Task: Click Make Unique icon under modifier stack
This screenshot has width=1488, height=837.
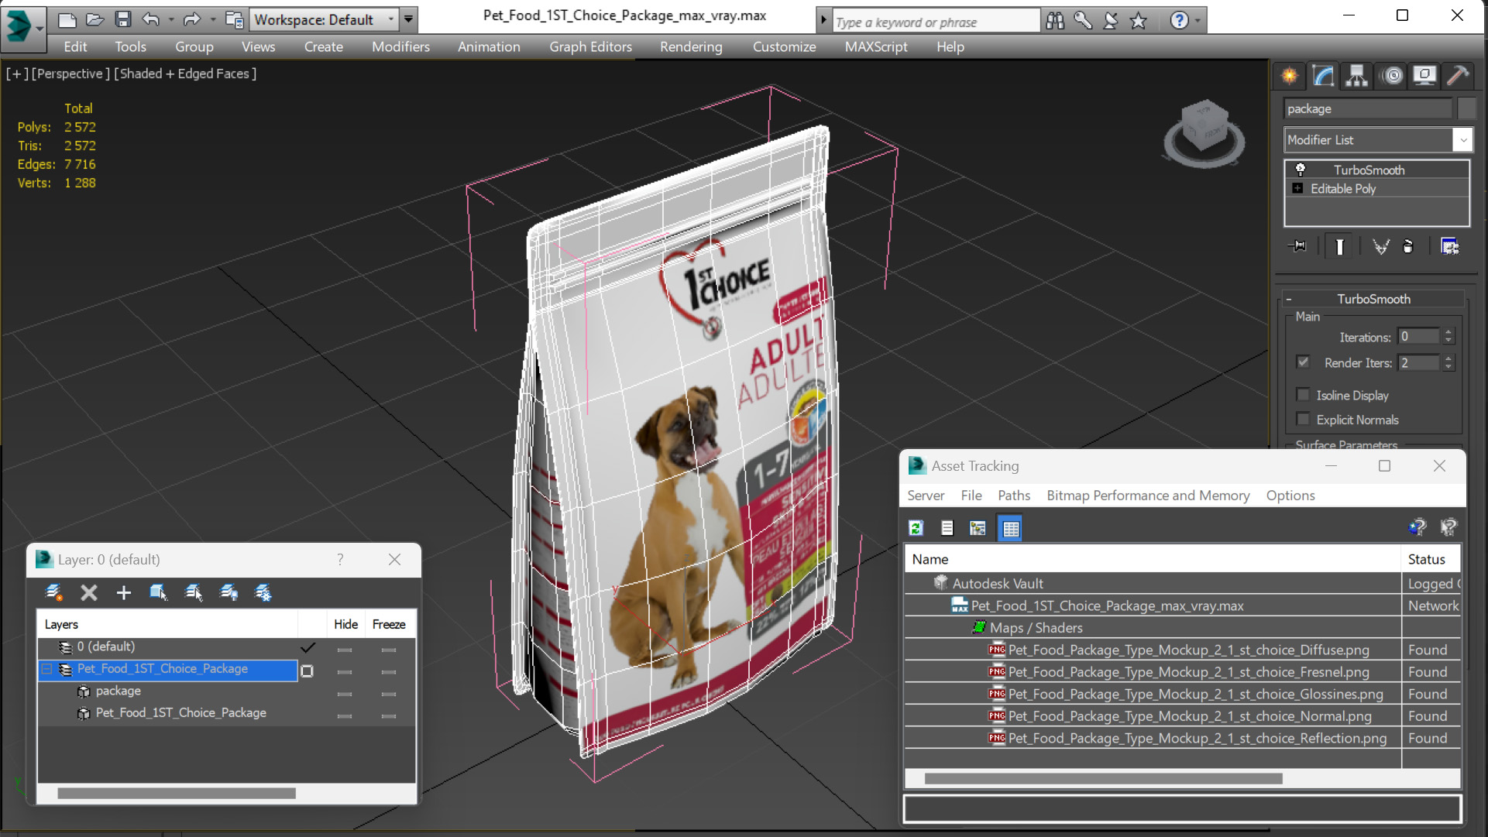Action: (1380, 246)
